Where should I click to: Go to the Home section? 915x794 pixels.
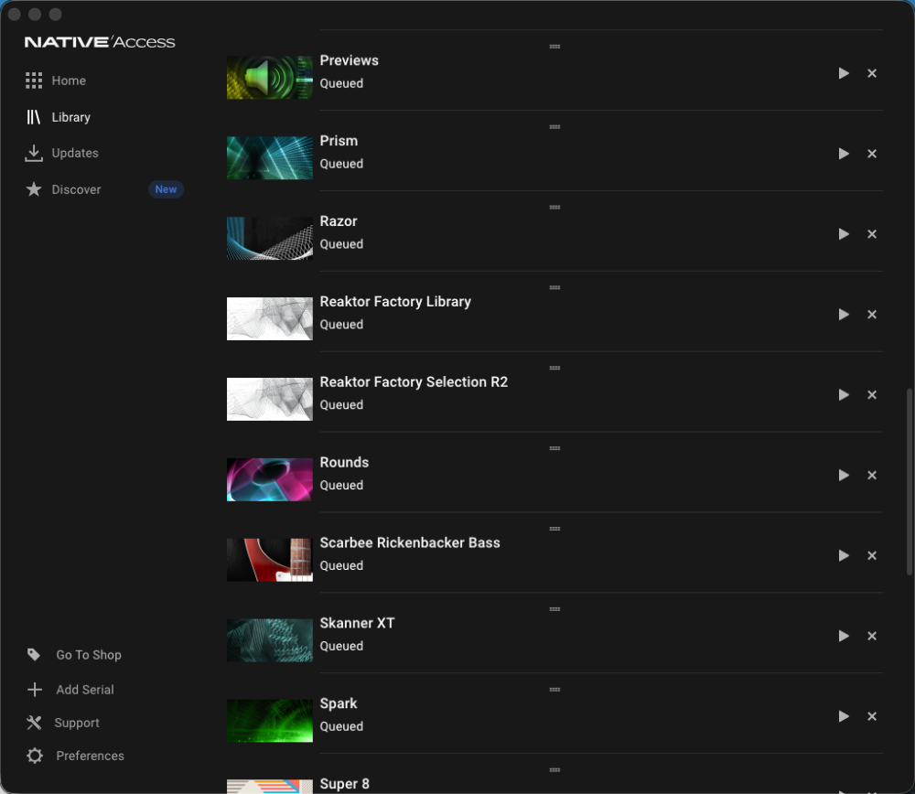click(x=56, y=80)
